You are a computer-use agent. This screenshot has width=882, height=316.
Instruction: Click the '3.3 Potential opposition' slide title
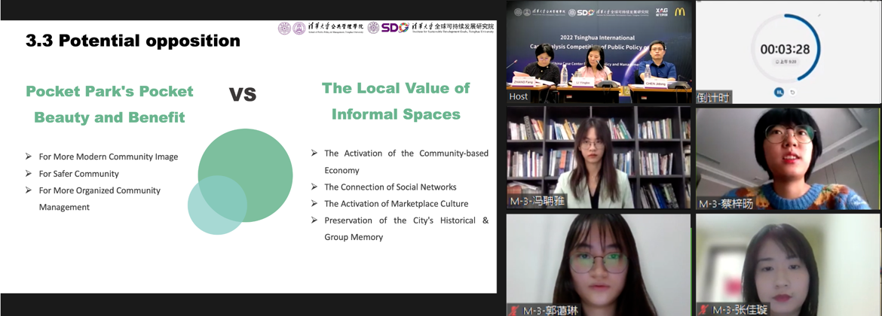click(133, 41)
